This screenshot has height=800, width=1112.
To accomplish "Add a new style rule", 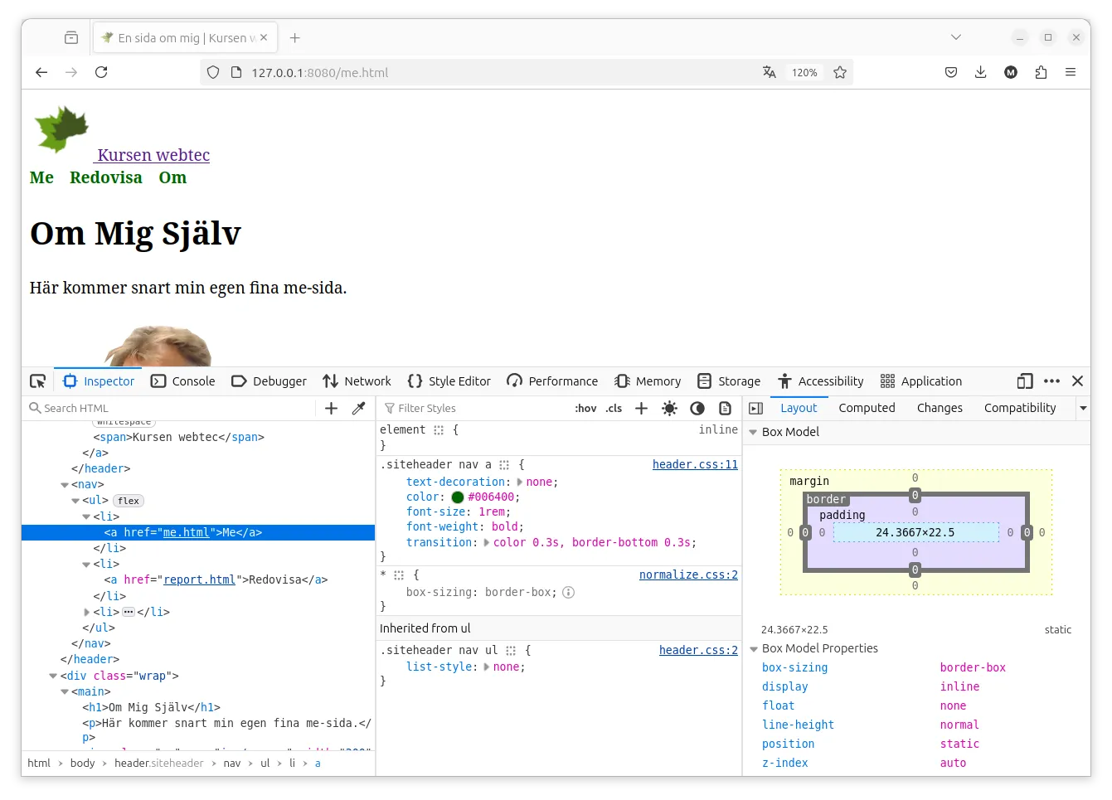I will click(x=641, y=408).
